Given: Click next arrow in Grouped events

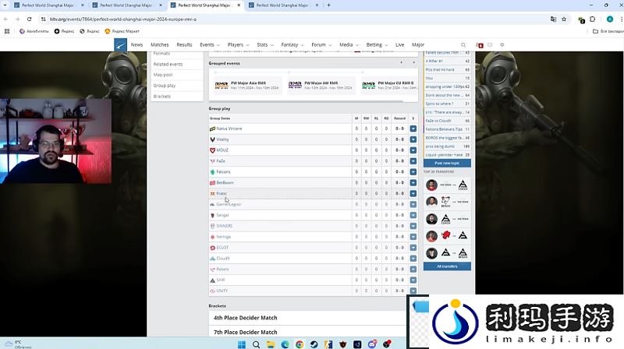Looking at the screenshot, I should (x=413, y=62).
